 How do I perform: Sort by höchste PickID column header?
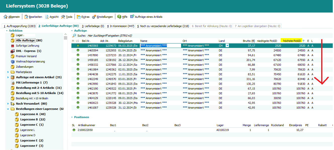292,41
